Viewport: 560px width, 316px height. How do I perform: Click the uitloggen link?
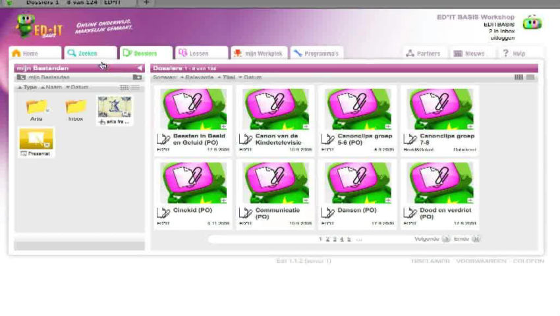click(x=503, y=38)
